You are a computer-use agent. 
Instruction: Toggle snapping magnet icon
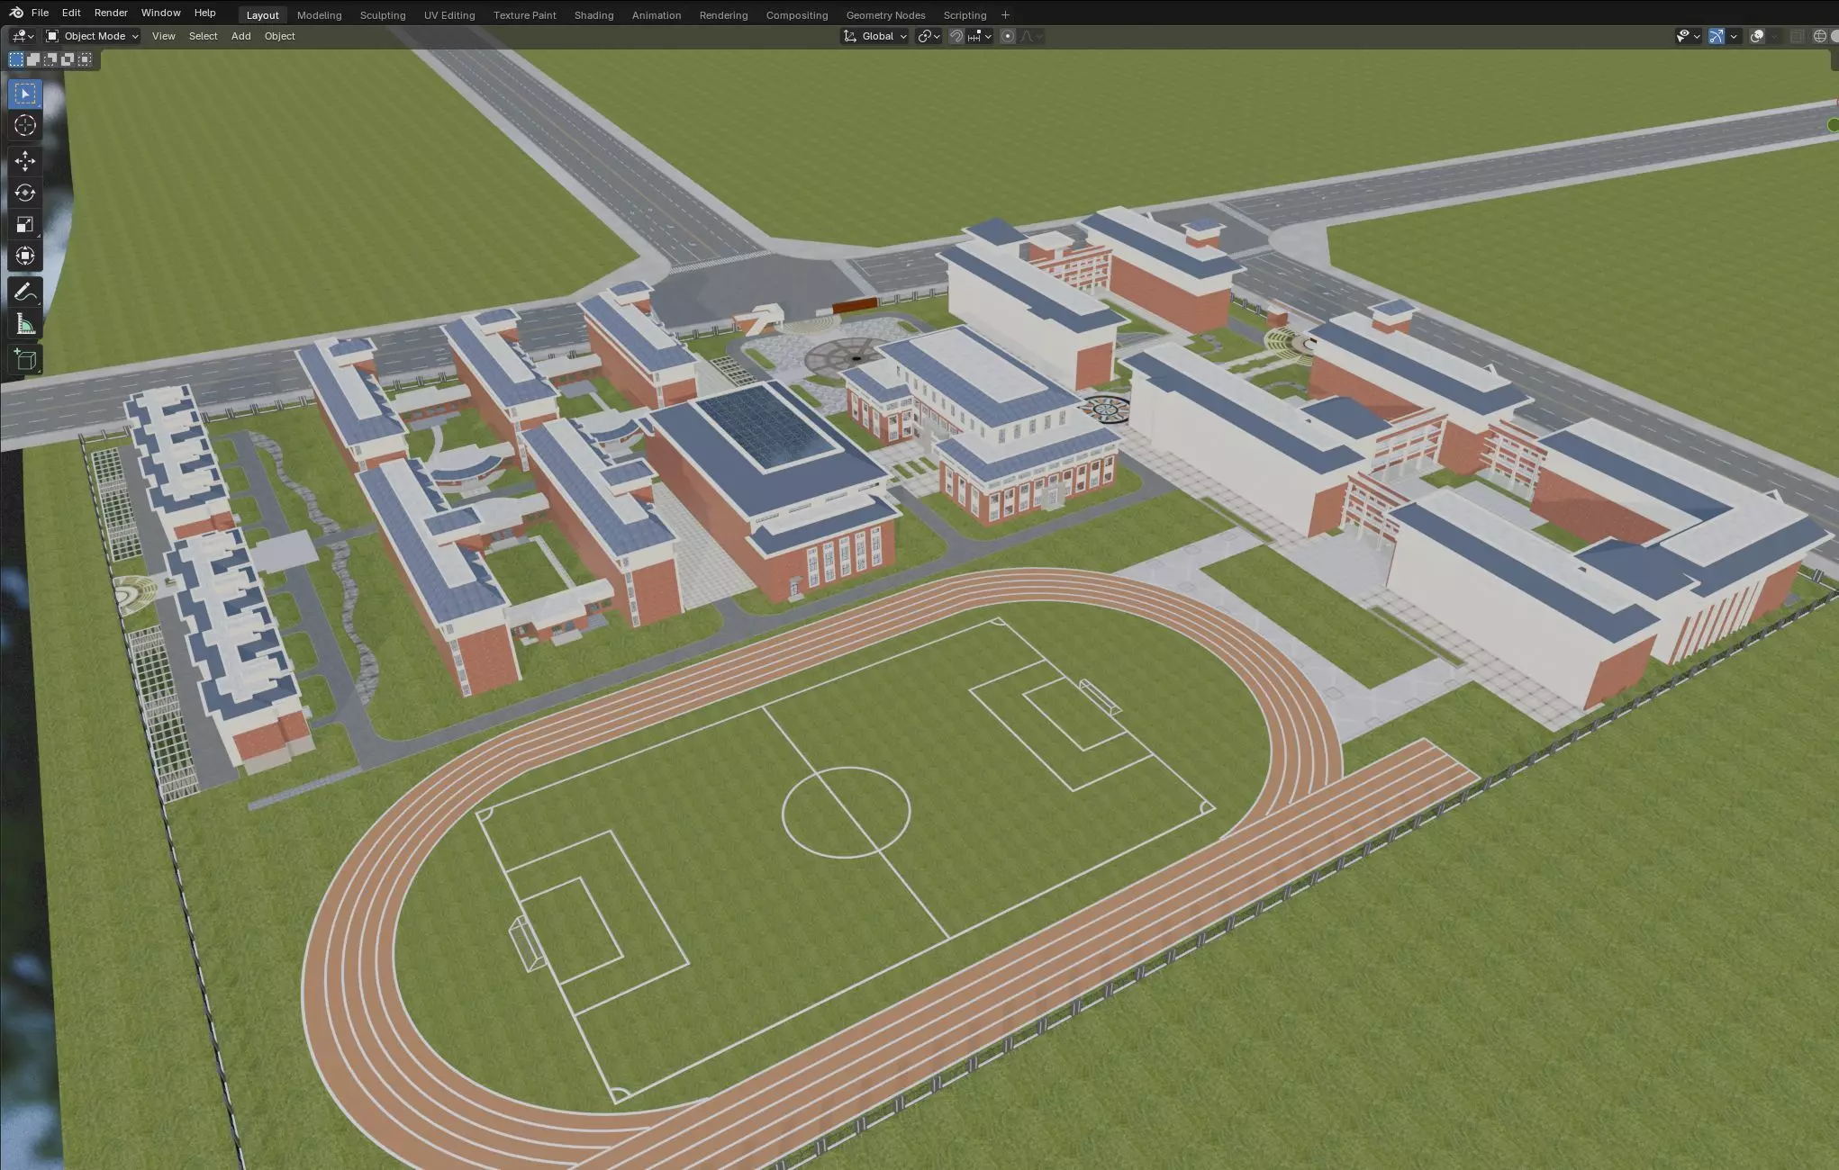point(956,36)
